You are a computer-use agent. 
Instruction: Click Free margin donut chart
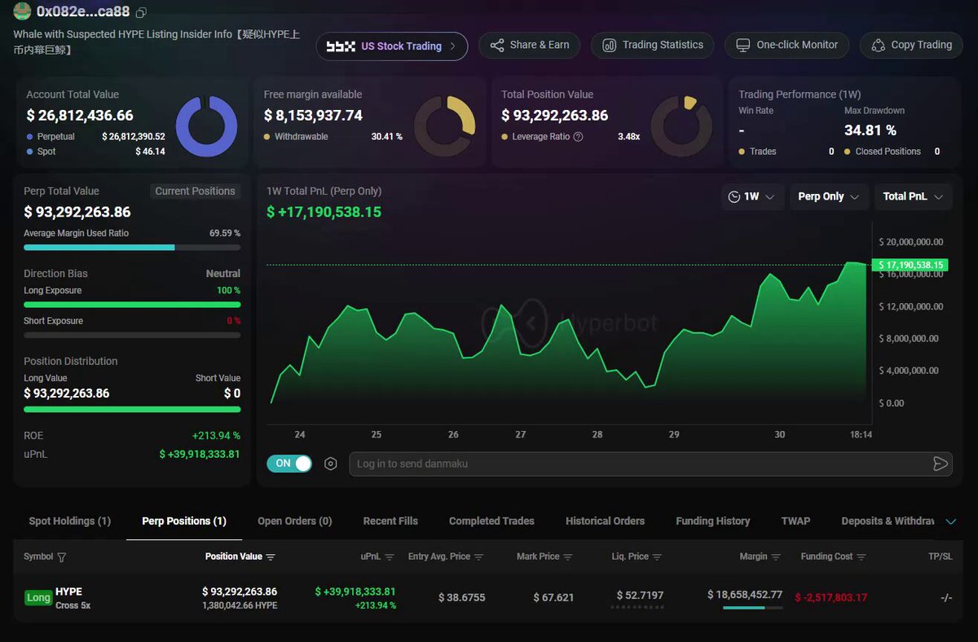pos(444,126)
